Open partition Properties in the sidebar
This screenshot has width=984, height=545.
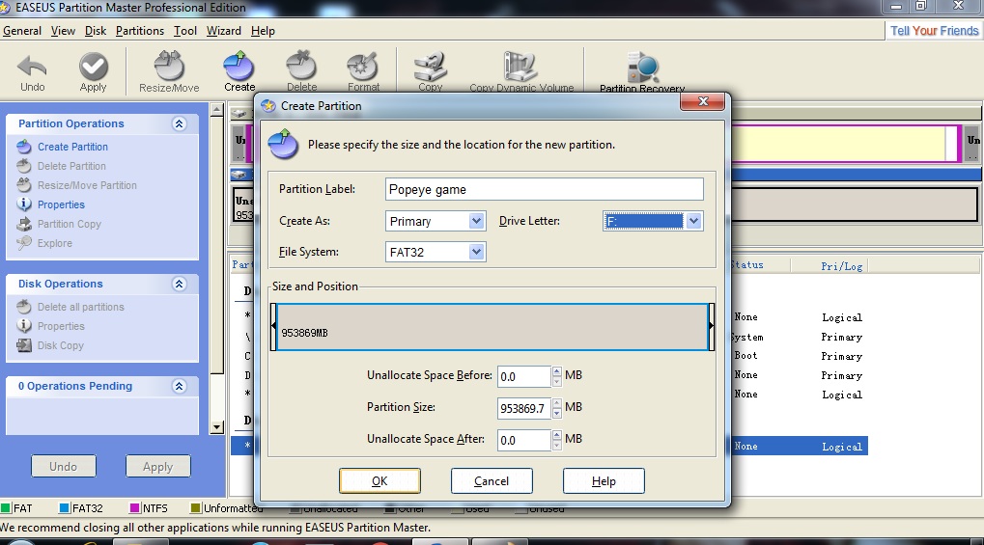coord(61,205)
